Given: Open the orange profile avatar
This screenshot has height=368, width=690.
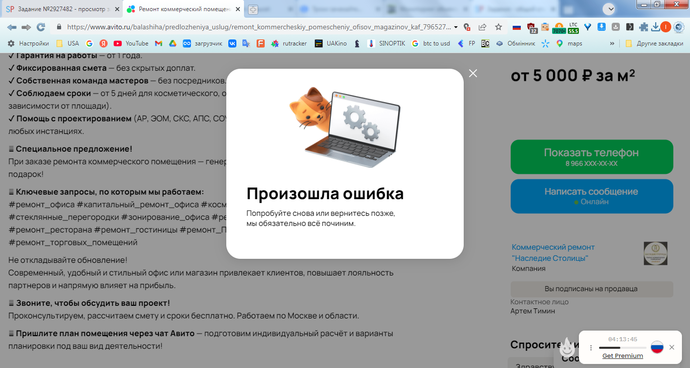Looking at the screenshot, I should tap(666, 27).
